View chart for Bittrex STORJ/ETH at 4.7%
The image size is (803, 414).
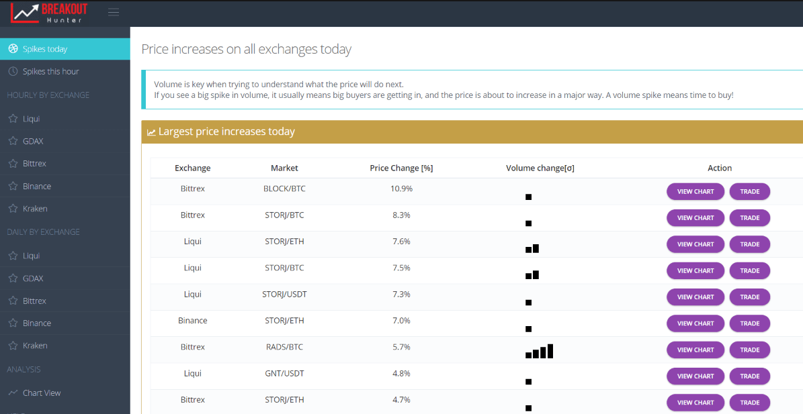click(x=695, y=403)
